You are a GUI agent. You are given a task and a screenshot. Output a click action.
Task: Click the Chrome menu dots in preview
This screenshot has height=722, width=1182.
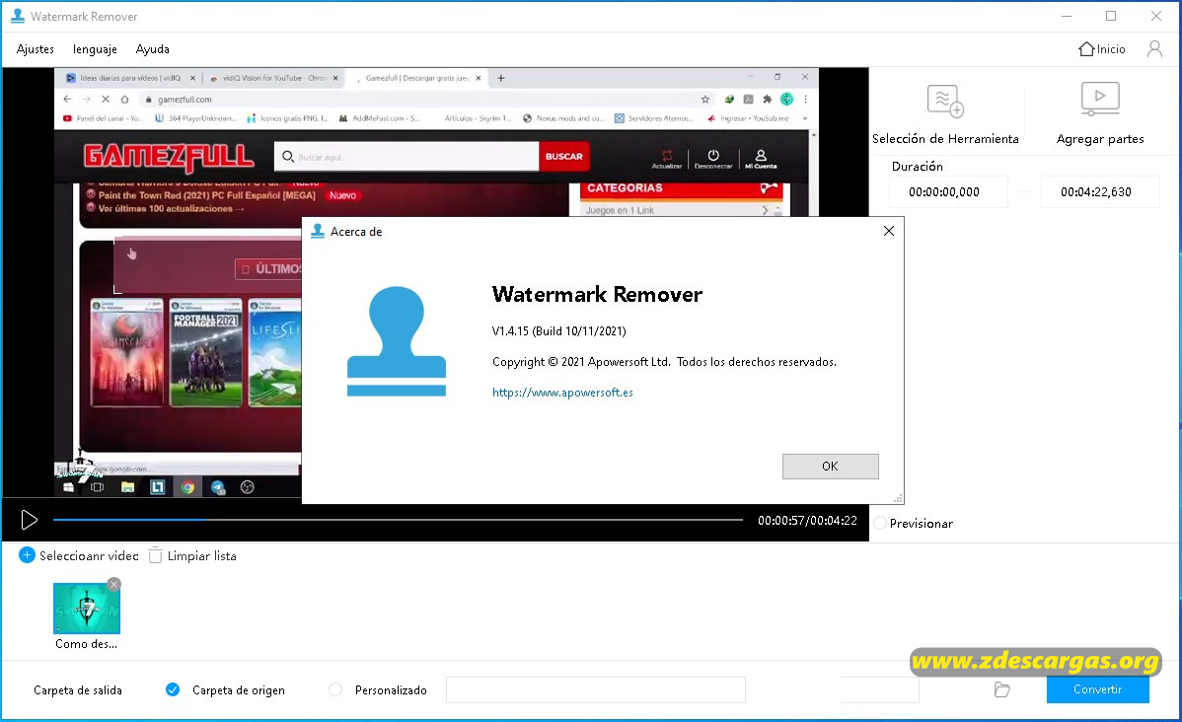806,99
